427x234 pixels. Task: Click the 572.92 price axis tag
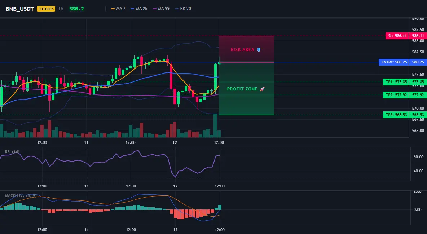pyautogui.click(x=418, y=95)
